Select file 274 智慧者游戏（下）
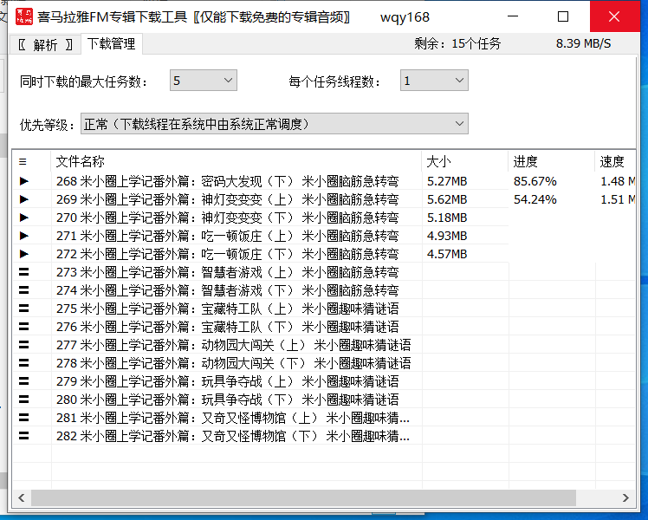 [x=227, y=290]
